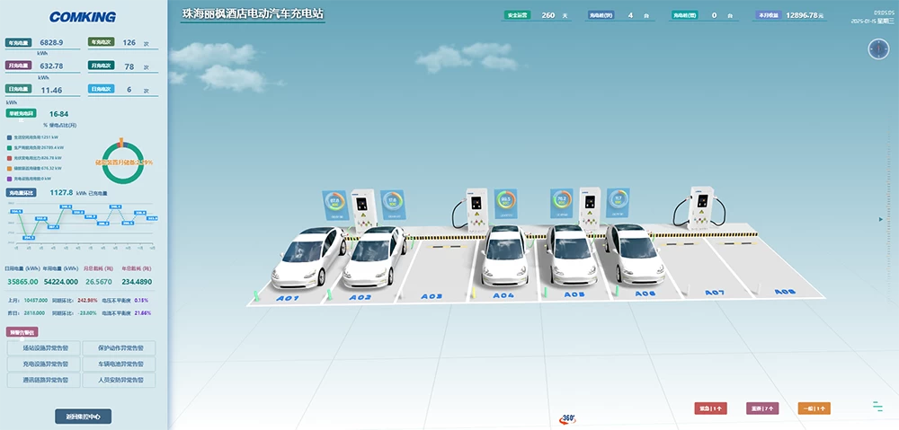Click the charging pile between A05 and A06
The width and height of the screenshot is (899, 430).
point(590,208)
